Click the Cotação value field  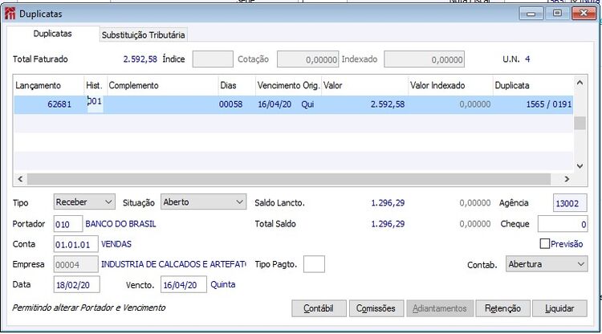tap(308, 59)
